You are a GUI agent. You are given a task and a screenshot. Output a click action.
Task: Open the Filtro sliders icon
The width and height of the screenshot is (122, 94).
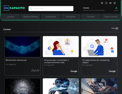pos(117,28)
